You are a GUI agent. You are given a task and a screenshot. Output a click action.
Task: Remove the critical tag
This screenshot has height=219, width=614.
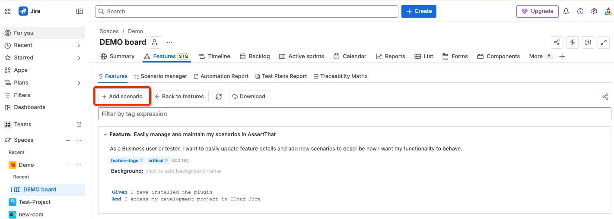tap(166, 160)
